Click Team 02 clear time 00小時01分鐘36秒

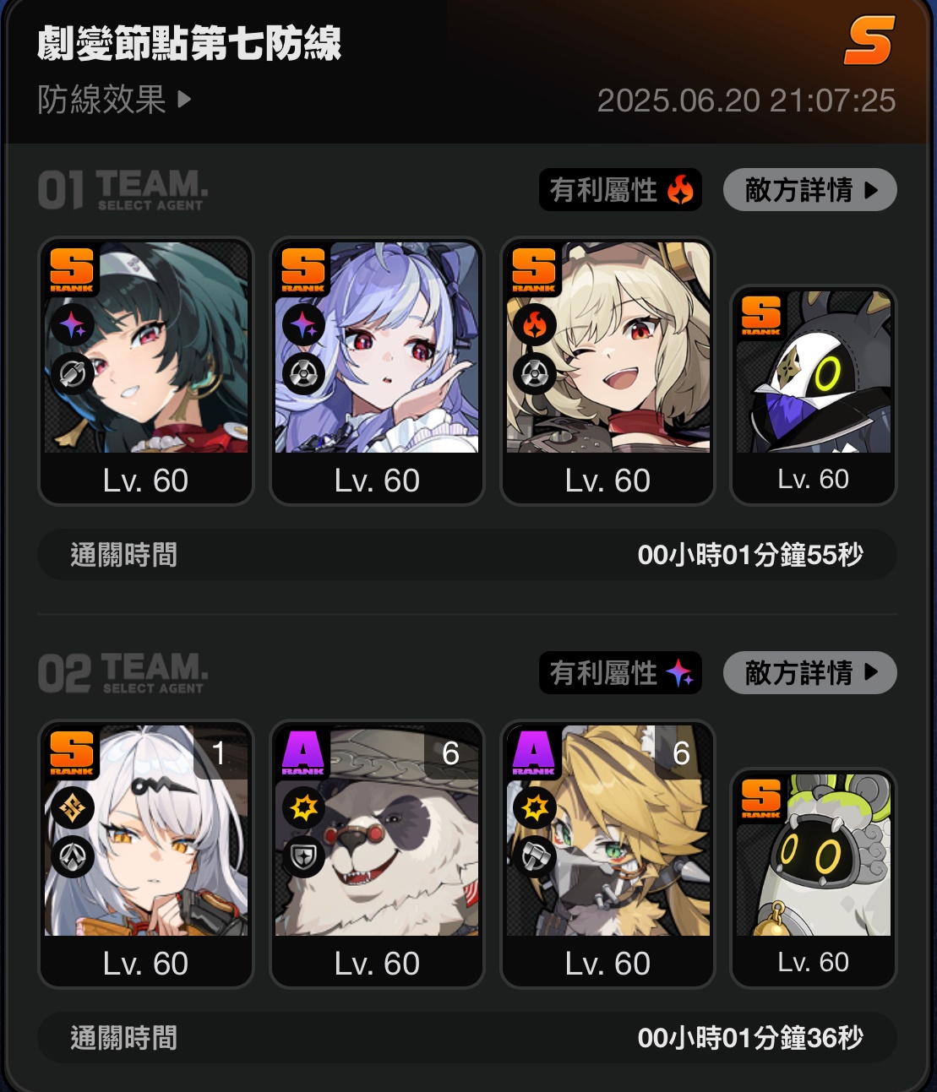click(x=750, y=1038)
